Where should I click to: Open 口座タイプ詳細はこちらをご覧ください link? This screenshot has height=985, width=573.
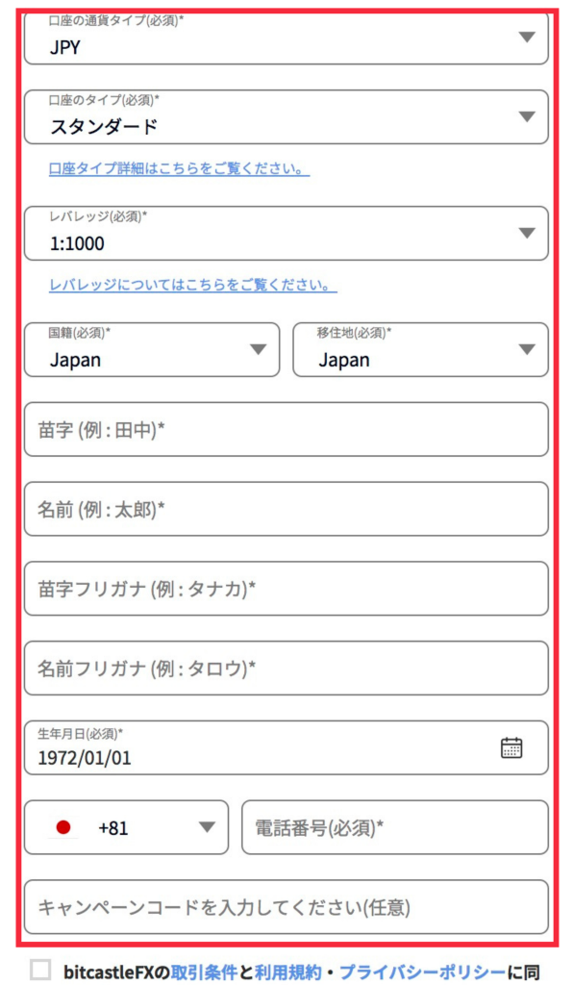(x=179, y=168)
